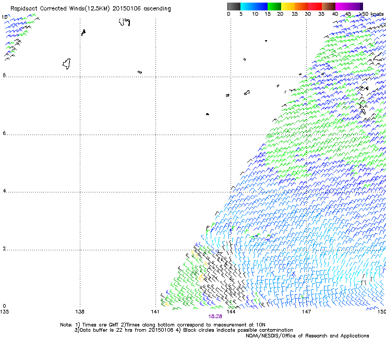Click the island outline just west of 138 longitude
Viewport: 386px width, 339px height.
[x=66, y=64]
